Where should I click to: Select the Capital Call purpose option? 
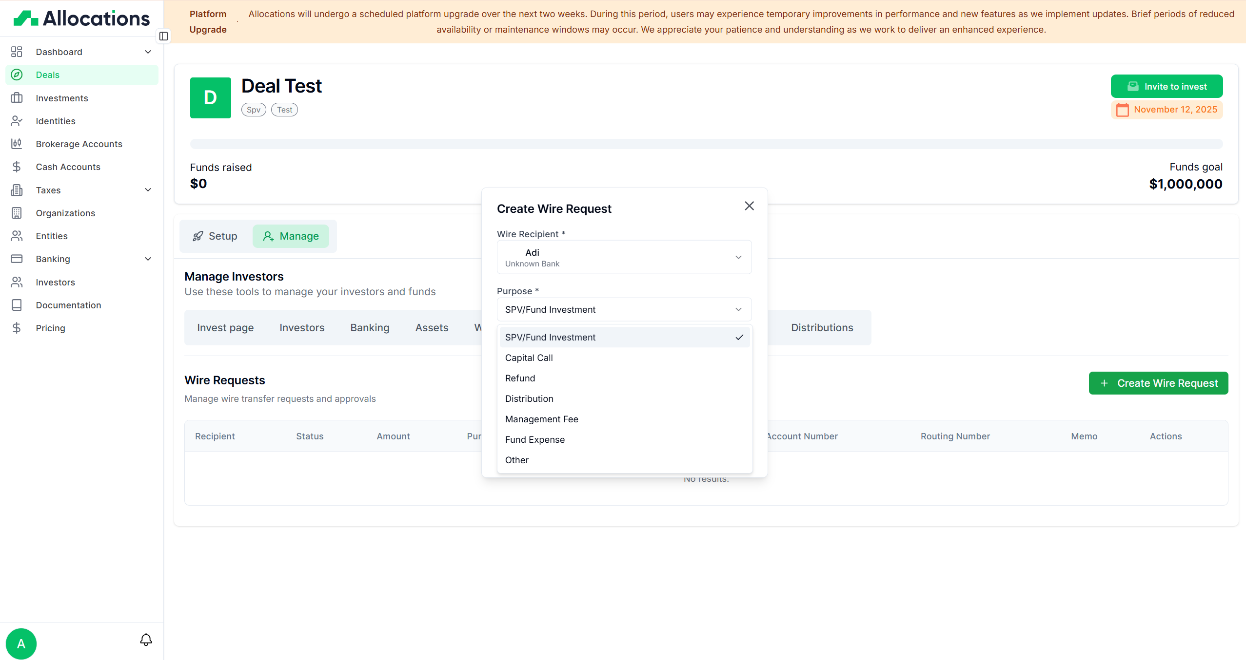[x=529, y=358]
